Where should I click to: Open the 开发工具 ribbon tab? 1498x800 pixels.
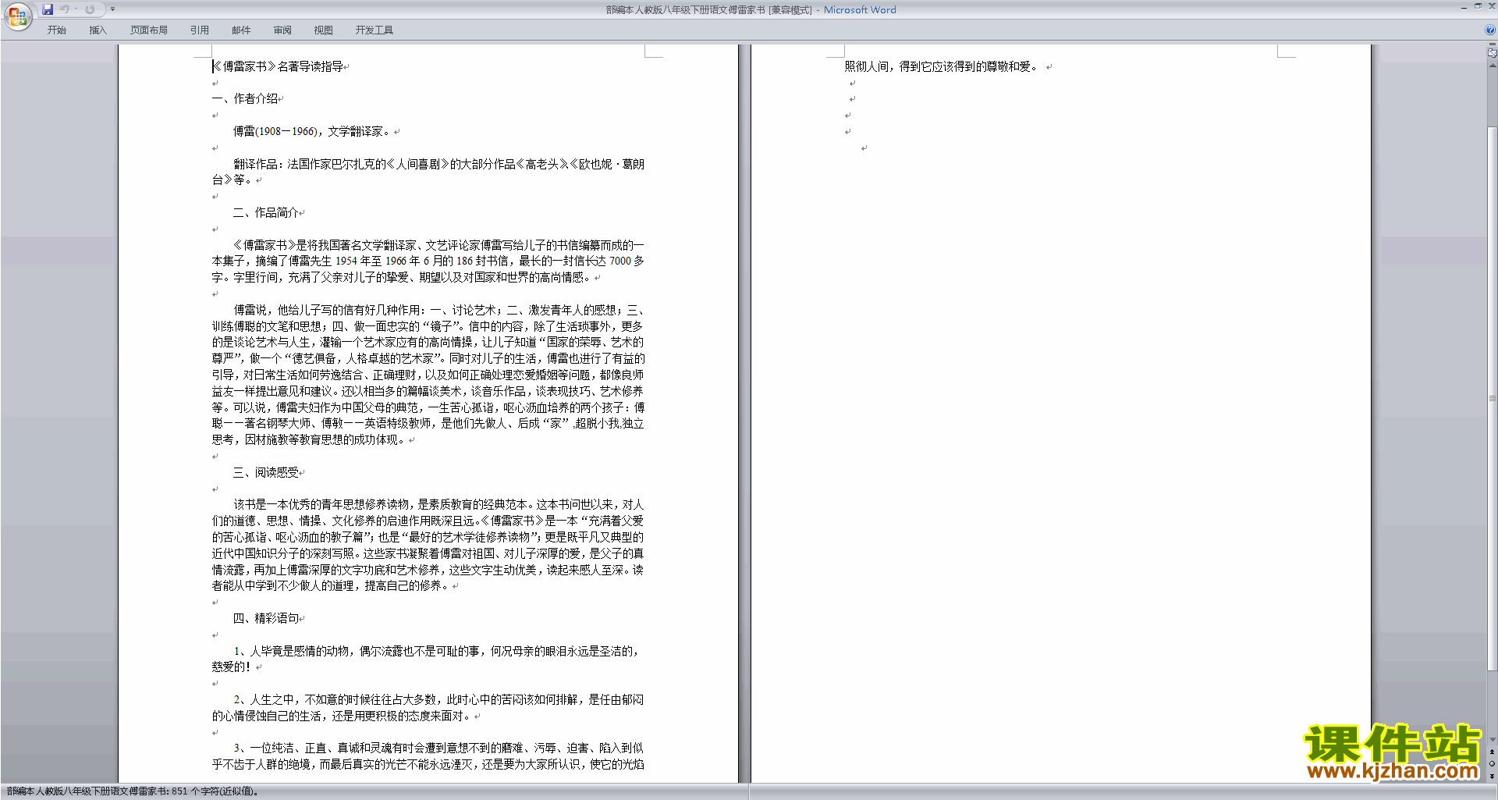click(x=374, y=30)
